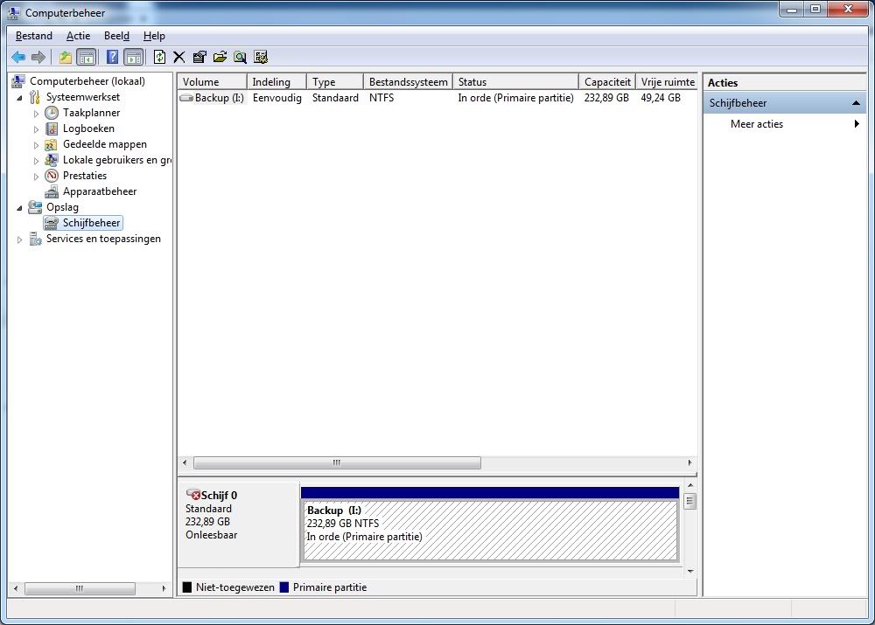Click the Apparaatbeheer icon
This screenshot has height=625, width=875.
point(52,191)
